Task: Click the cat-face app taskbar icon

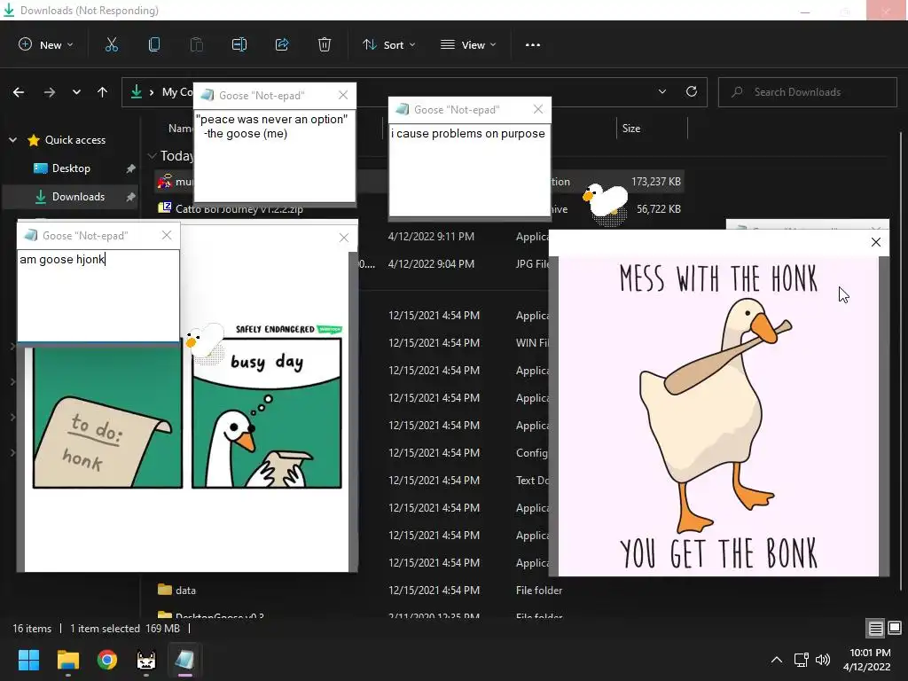Action: tap(146, 660)
